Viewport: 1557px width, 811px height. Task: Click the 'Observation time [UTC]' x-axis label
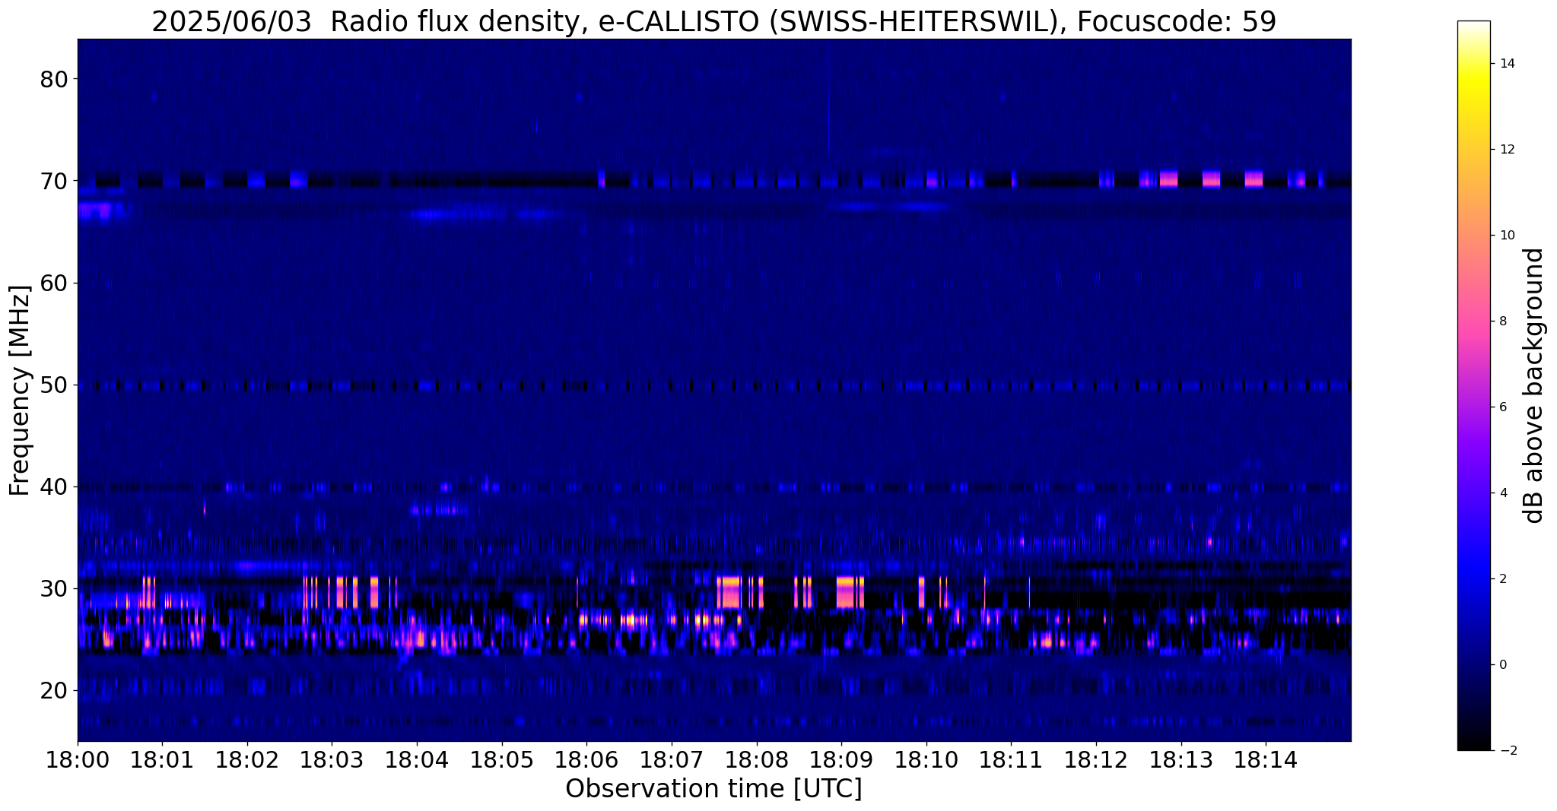713,789
